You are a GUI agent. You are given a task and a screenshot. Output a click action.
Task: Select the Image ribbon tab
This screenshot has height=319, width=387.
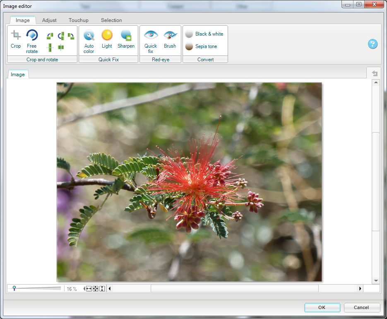pyautogui.click(x=23, y=20)
